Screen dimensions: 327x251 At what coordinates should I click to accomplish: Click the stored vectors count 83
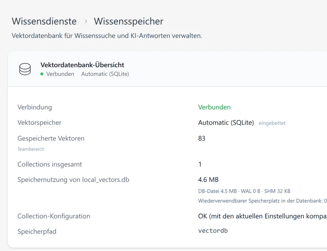(202, 138)
